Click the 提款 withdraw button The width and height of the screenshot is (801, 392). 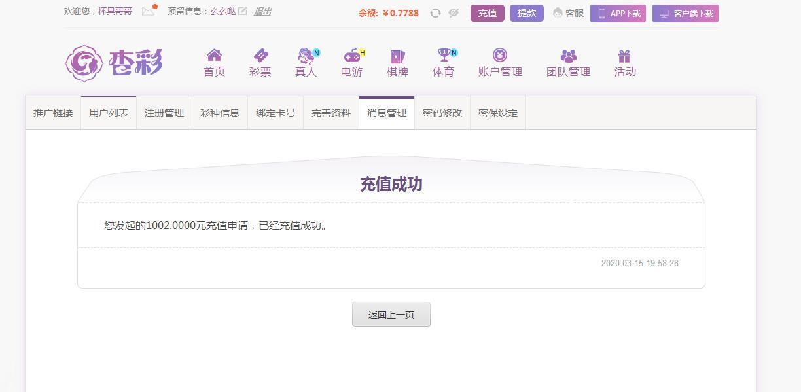[527, 13]
